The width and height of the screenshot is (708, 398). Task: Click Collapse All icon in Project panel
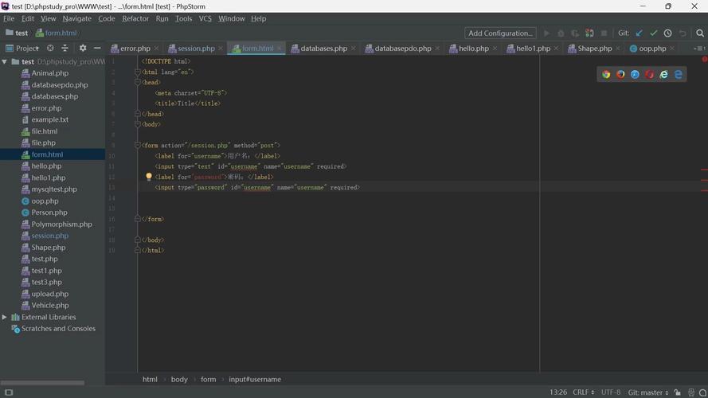click(65, 48)
